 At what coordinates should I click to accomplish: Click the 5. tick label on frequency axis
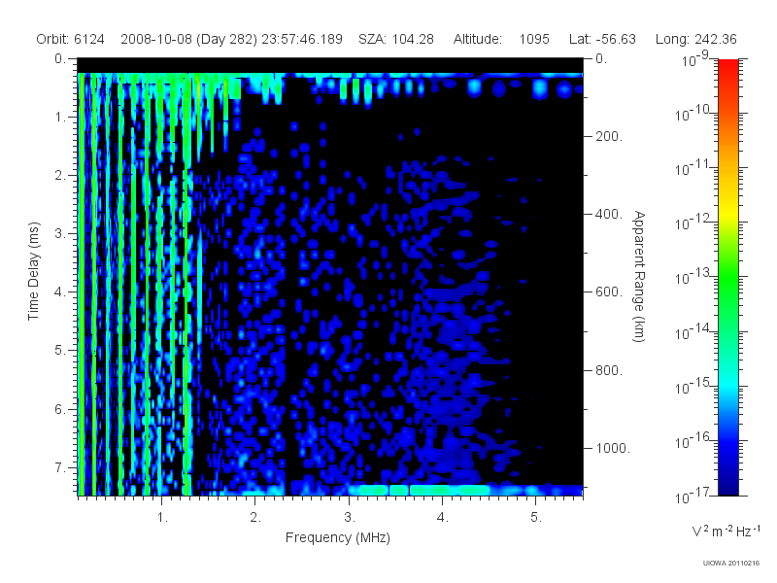pyautogui.click(x=536, y=518)
